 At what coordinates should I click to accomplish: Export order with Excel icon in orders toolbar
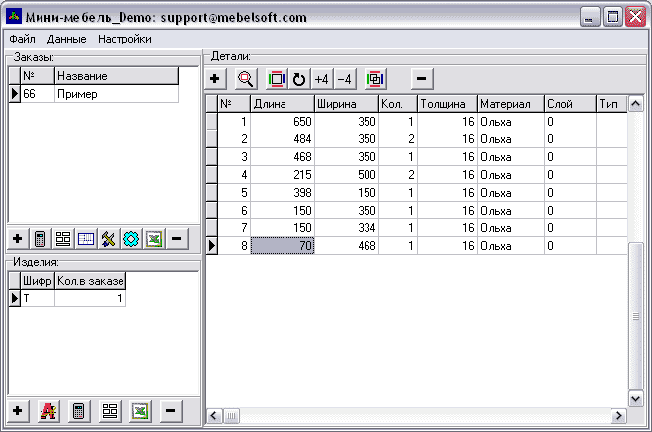(154, 239)
